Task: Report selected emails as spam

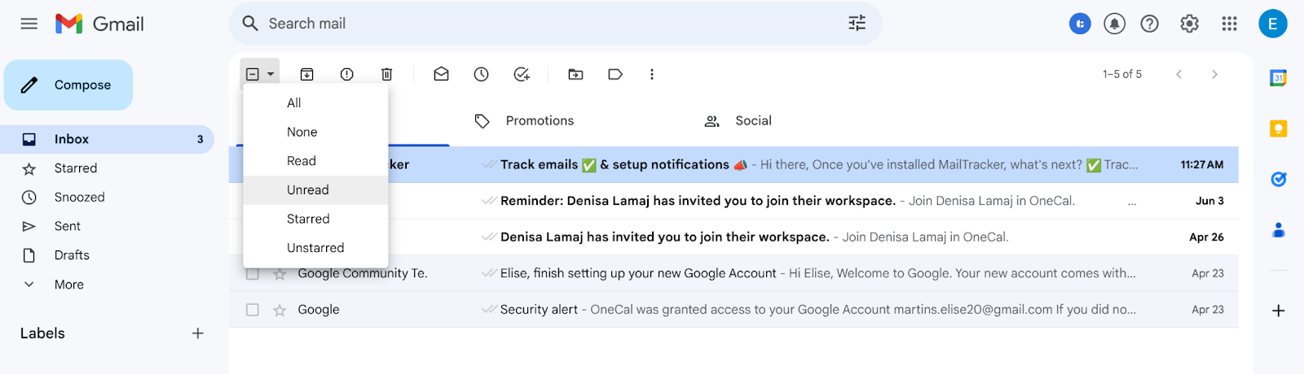Action: [x=347, y=74]
